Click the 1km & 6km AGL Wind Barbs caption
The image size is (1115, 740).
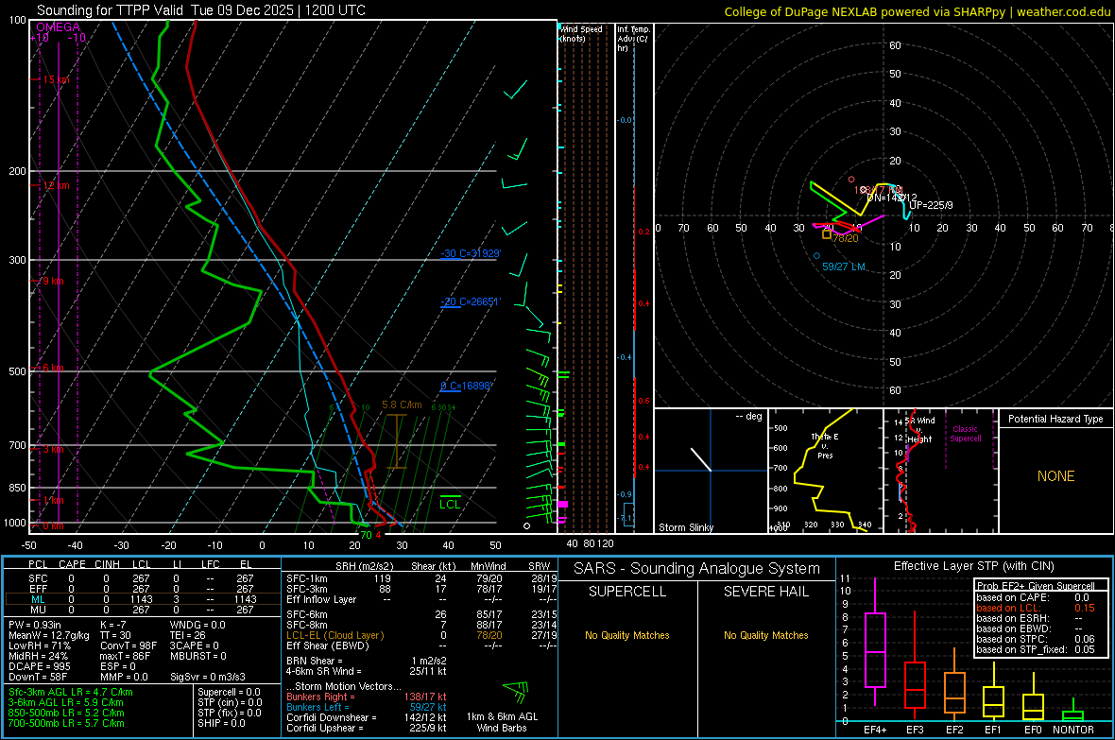tap(502, 722)
